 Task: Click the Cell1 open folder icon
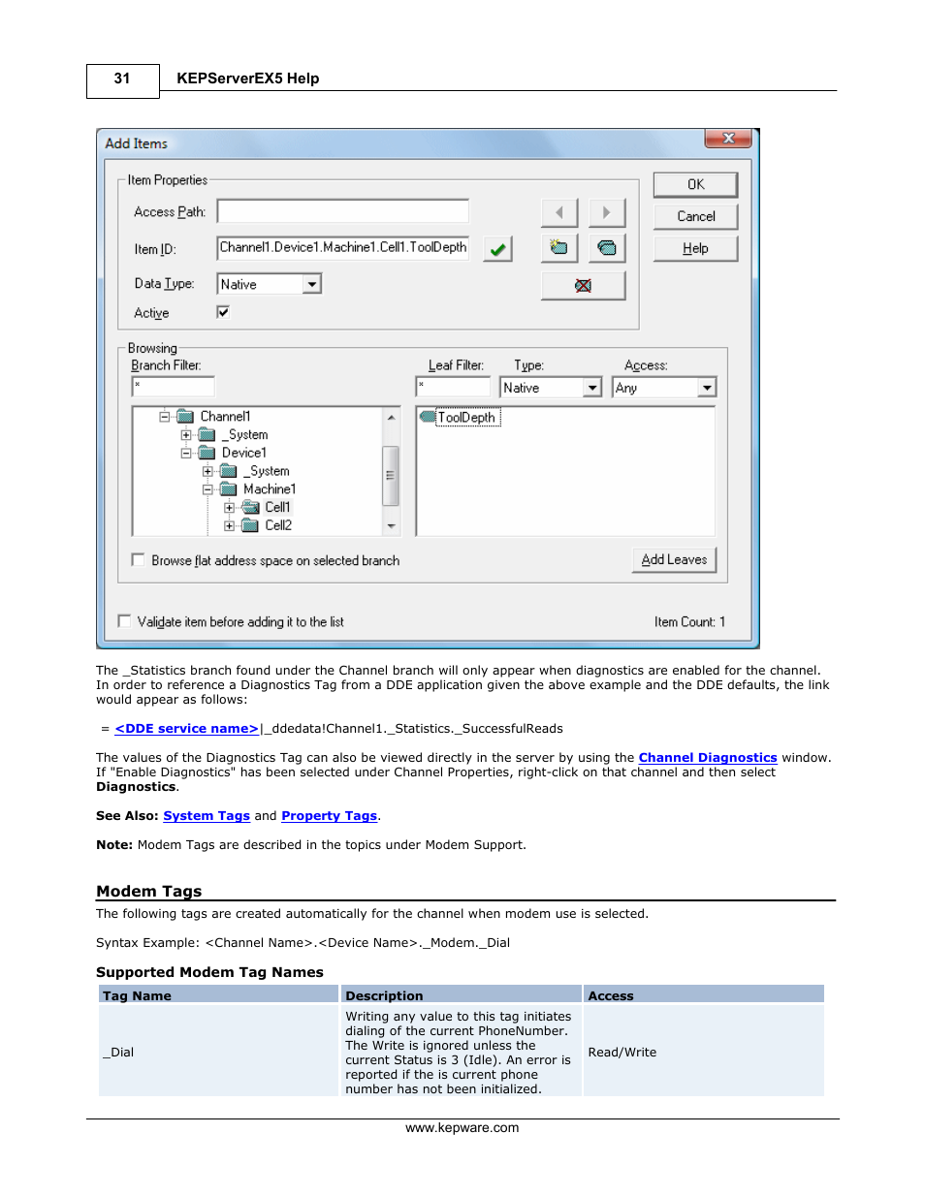pyautogui.click(x=250, y=507)
